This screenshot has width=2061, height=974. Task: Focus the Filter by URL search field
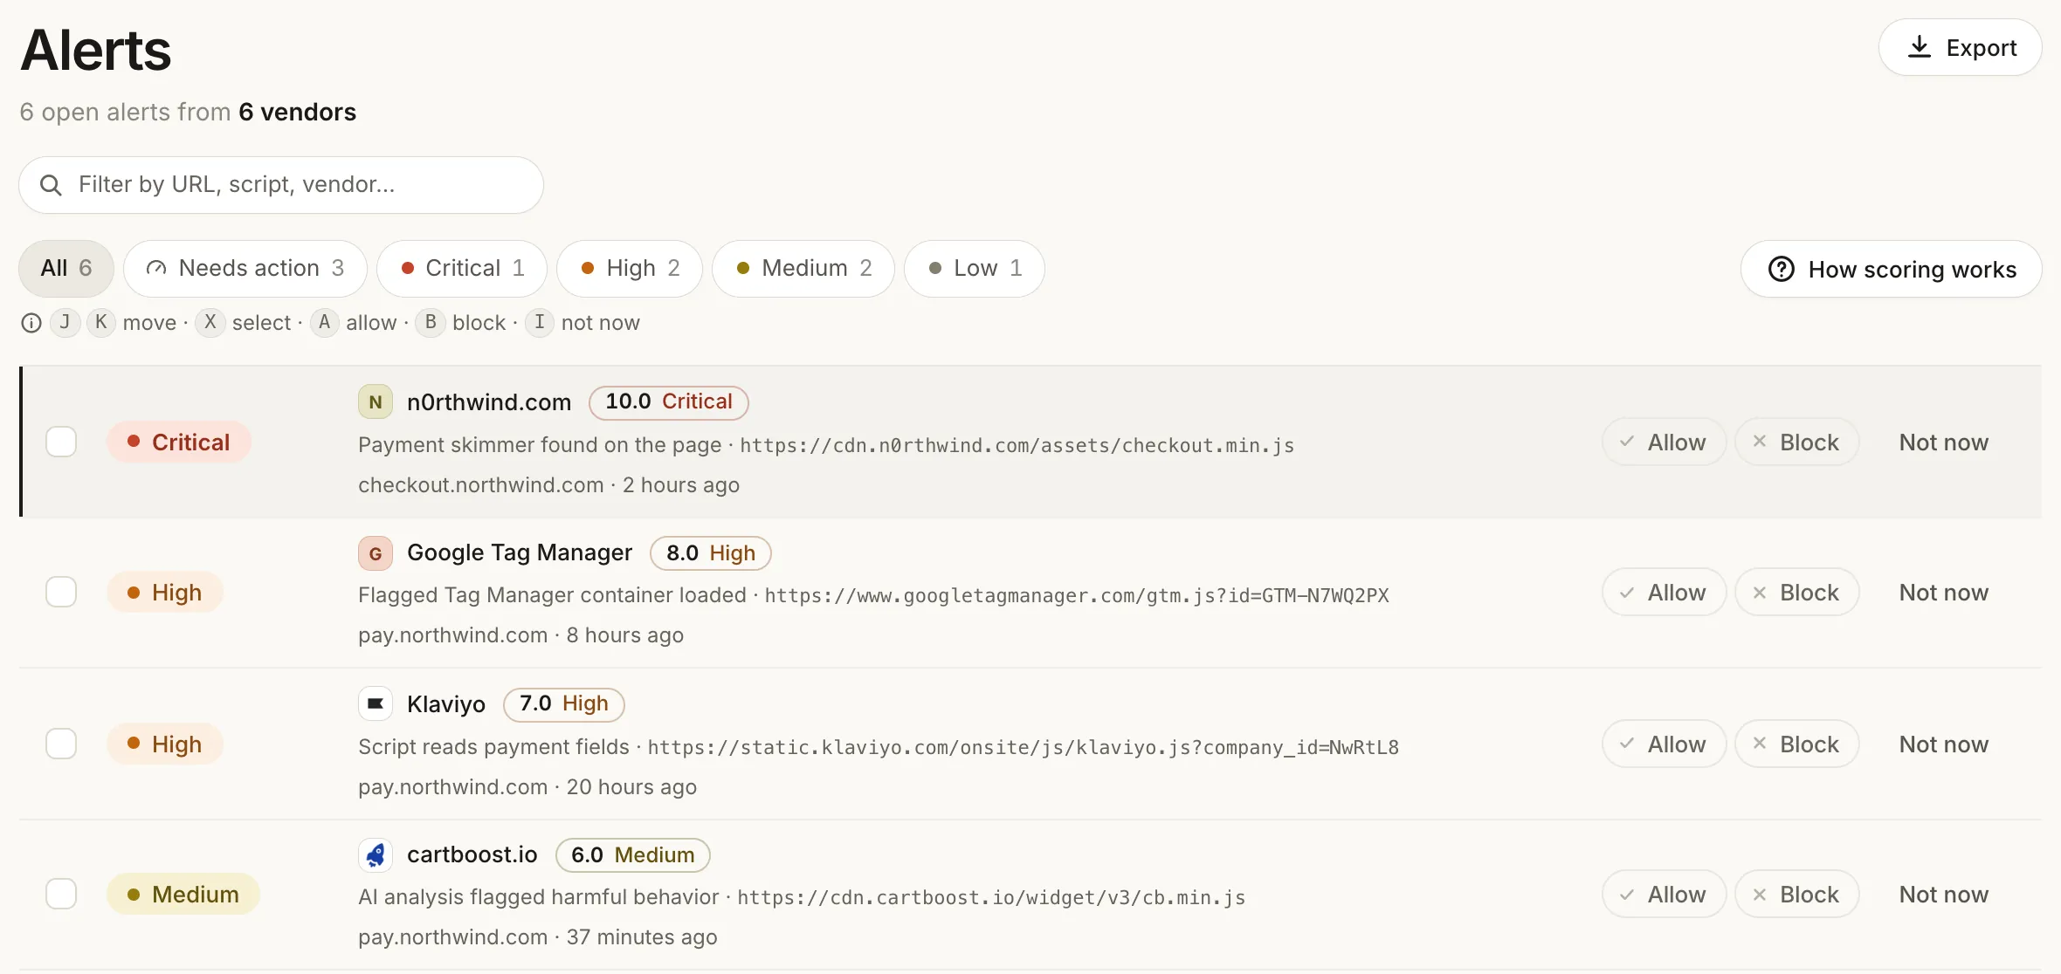[x=281, y=185]
